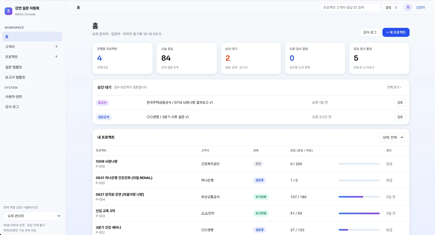Open the 홈 workspace menu item
The image size is (435, 235).
tap(32, 37)
